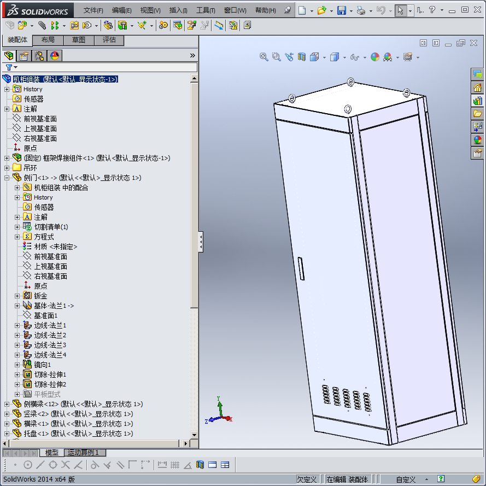Click the 自定义 status bar units button
486x486 pixels.
(406, 479)
